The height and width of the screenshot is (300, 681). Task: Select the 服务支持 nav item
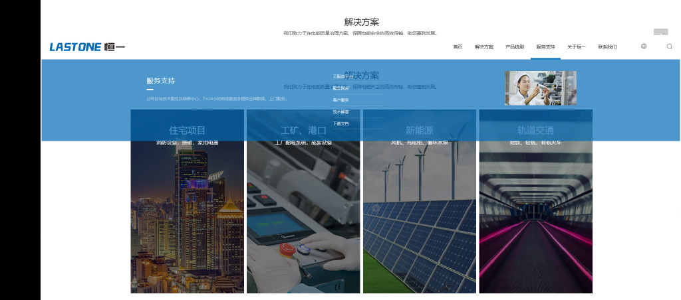pos(545,47)
